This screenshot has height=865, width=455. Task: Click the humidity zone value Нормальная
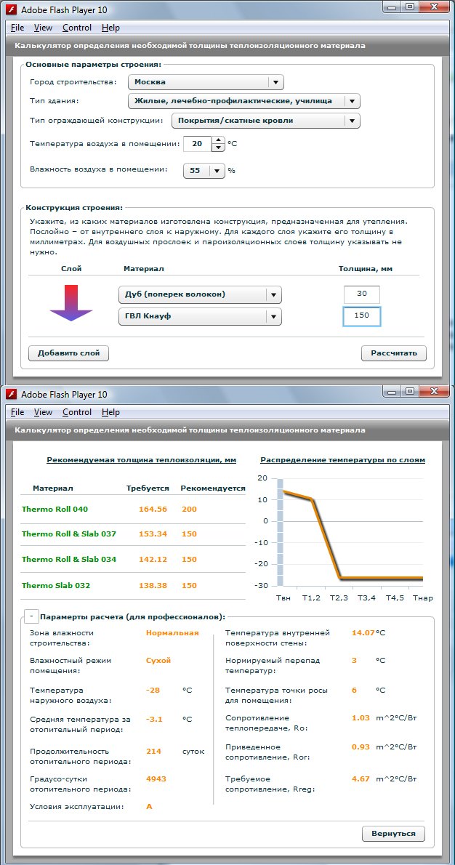pos(172,632)
